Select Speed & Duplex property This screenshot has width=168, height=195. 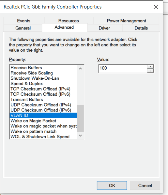43,84
